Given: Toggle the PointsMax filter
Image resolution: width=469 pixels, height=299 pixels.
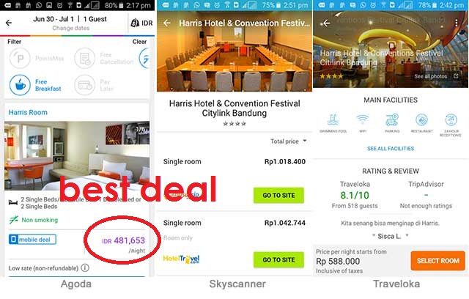Looking at the screenshot, I should point(37,59).
